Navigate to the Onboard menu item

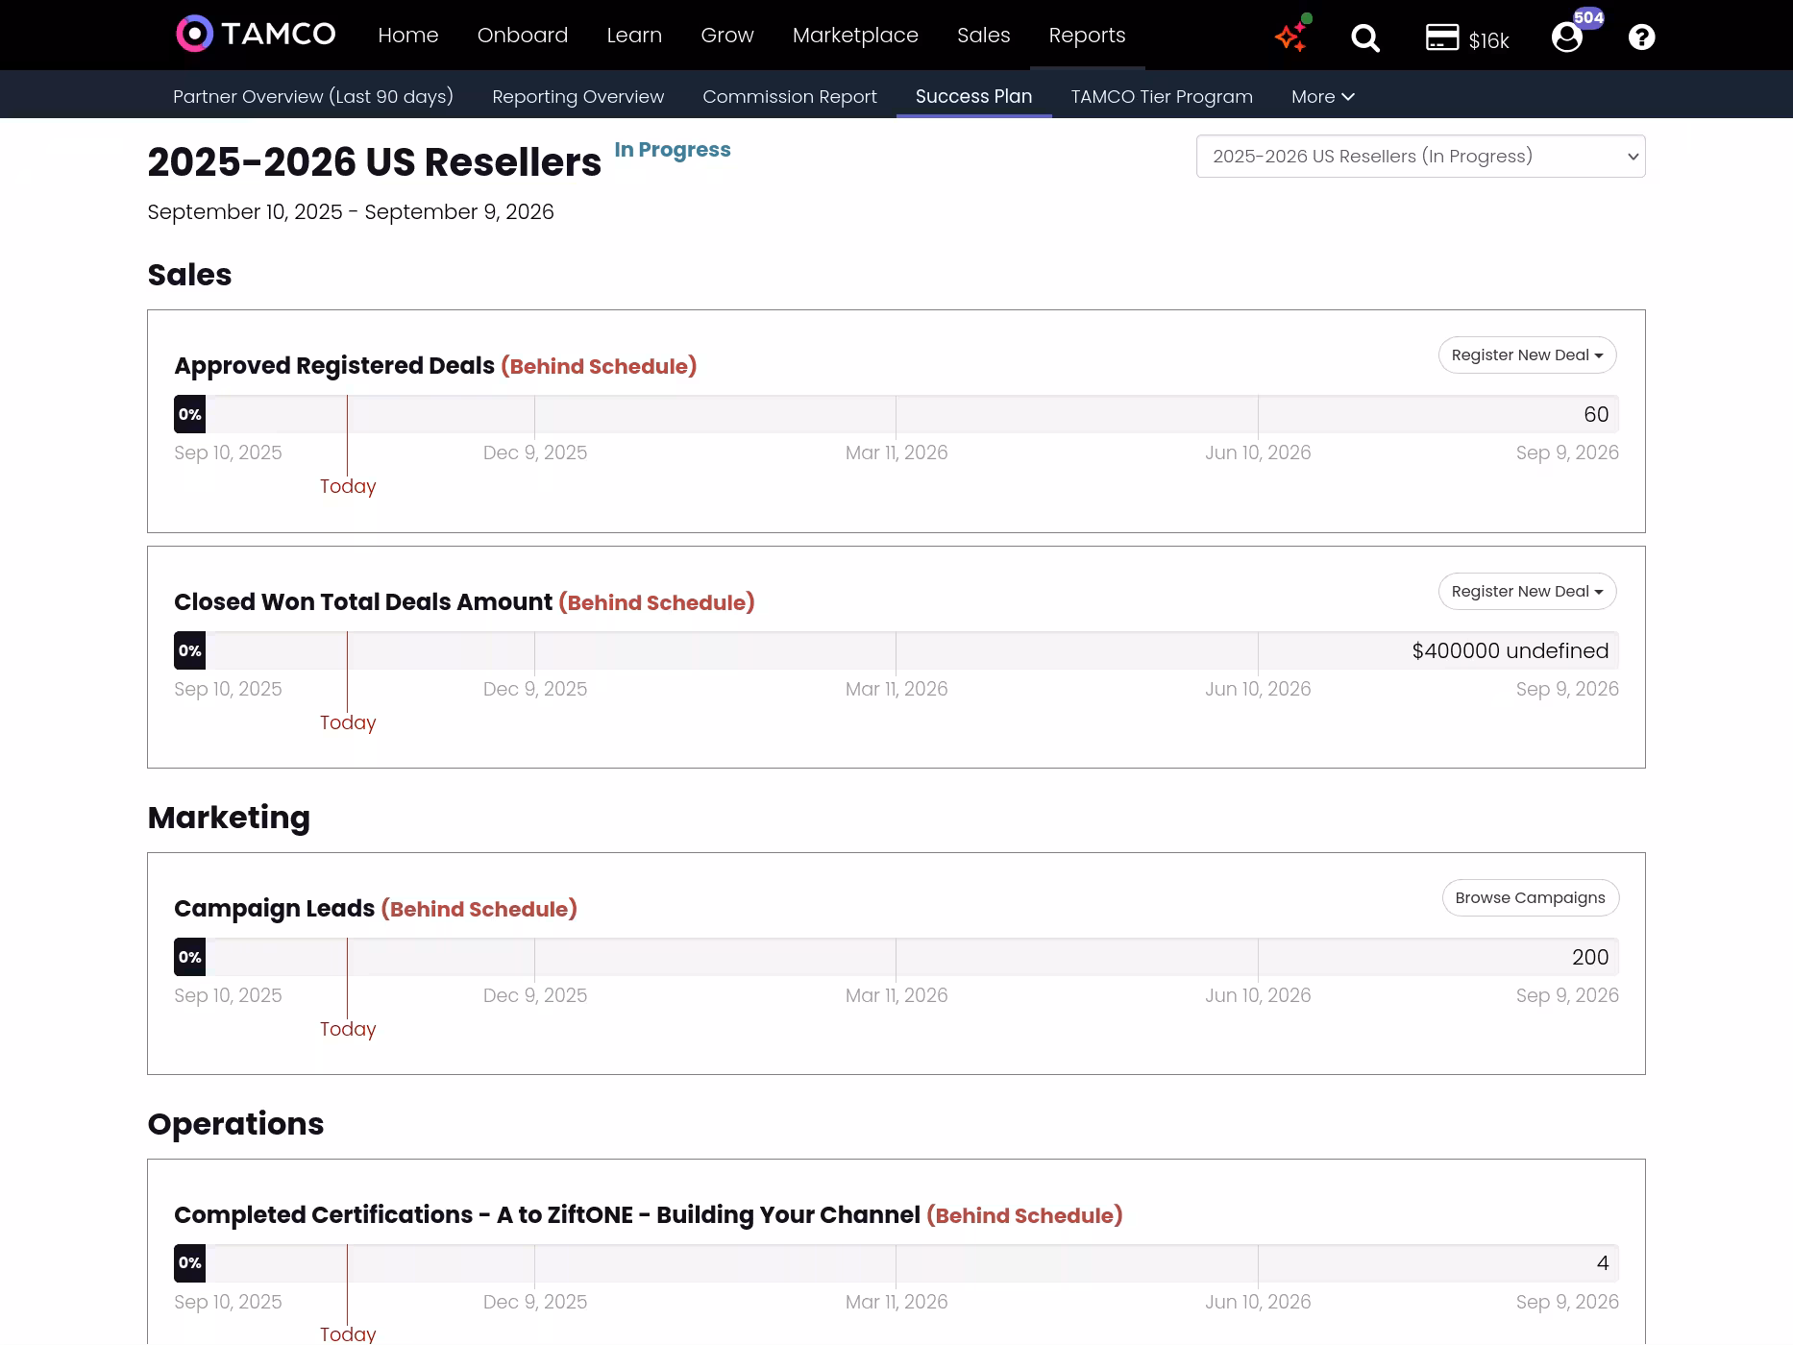pos(522,36)
